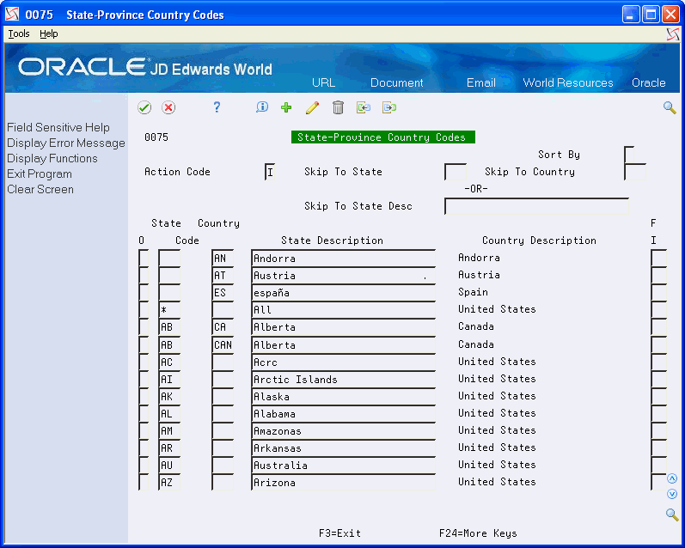
Task: Click the JD Edwards icon right of menu bar
Action: click(673, 34)
